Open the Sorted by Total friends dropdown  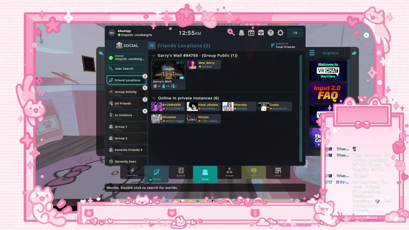pos(283,46)
